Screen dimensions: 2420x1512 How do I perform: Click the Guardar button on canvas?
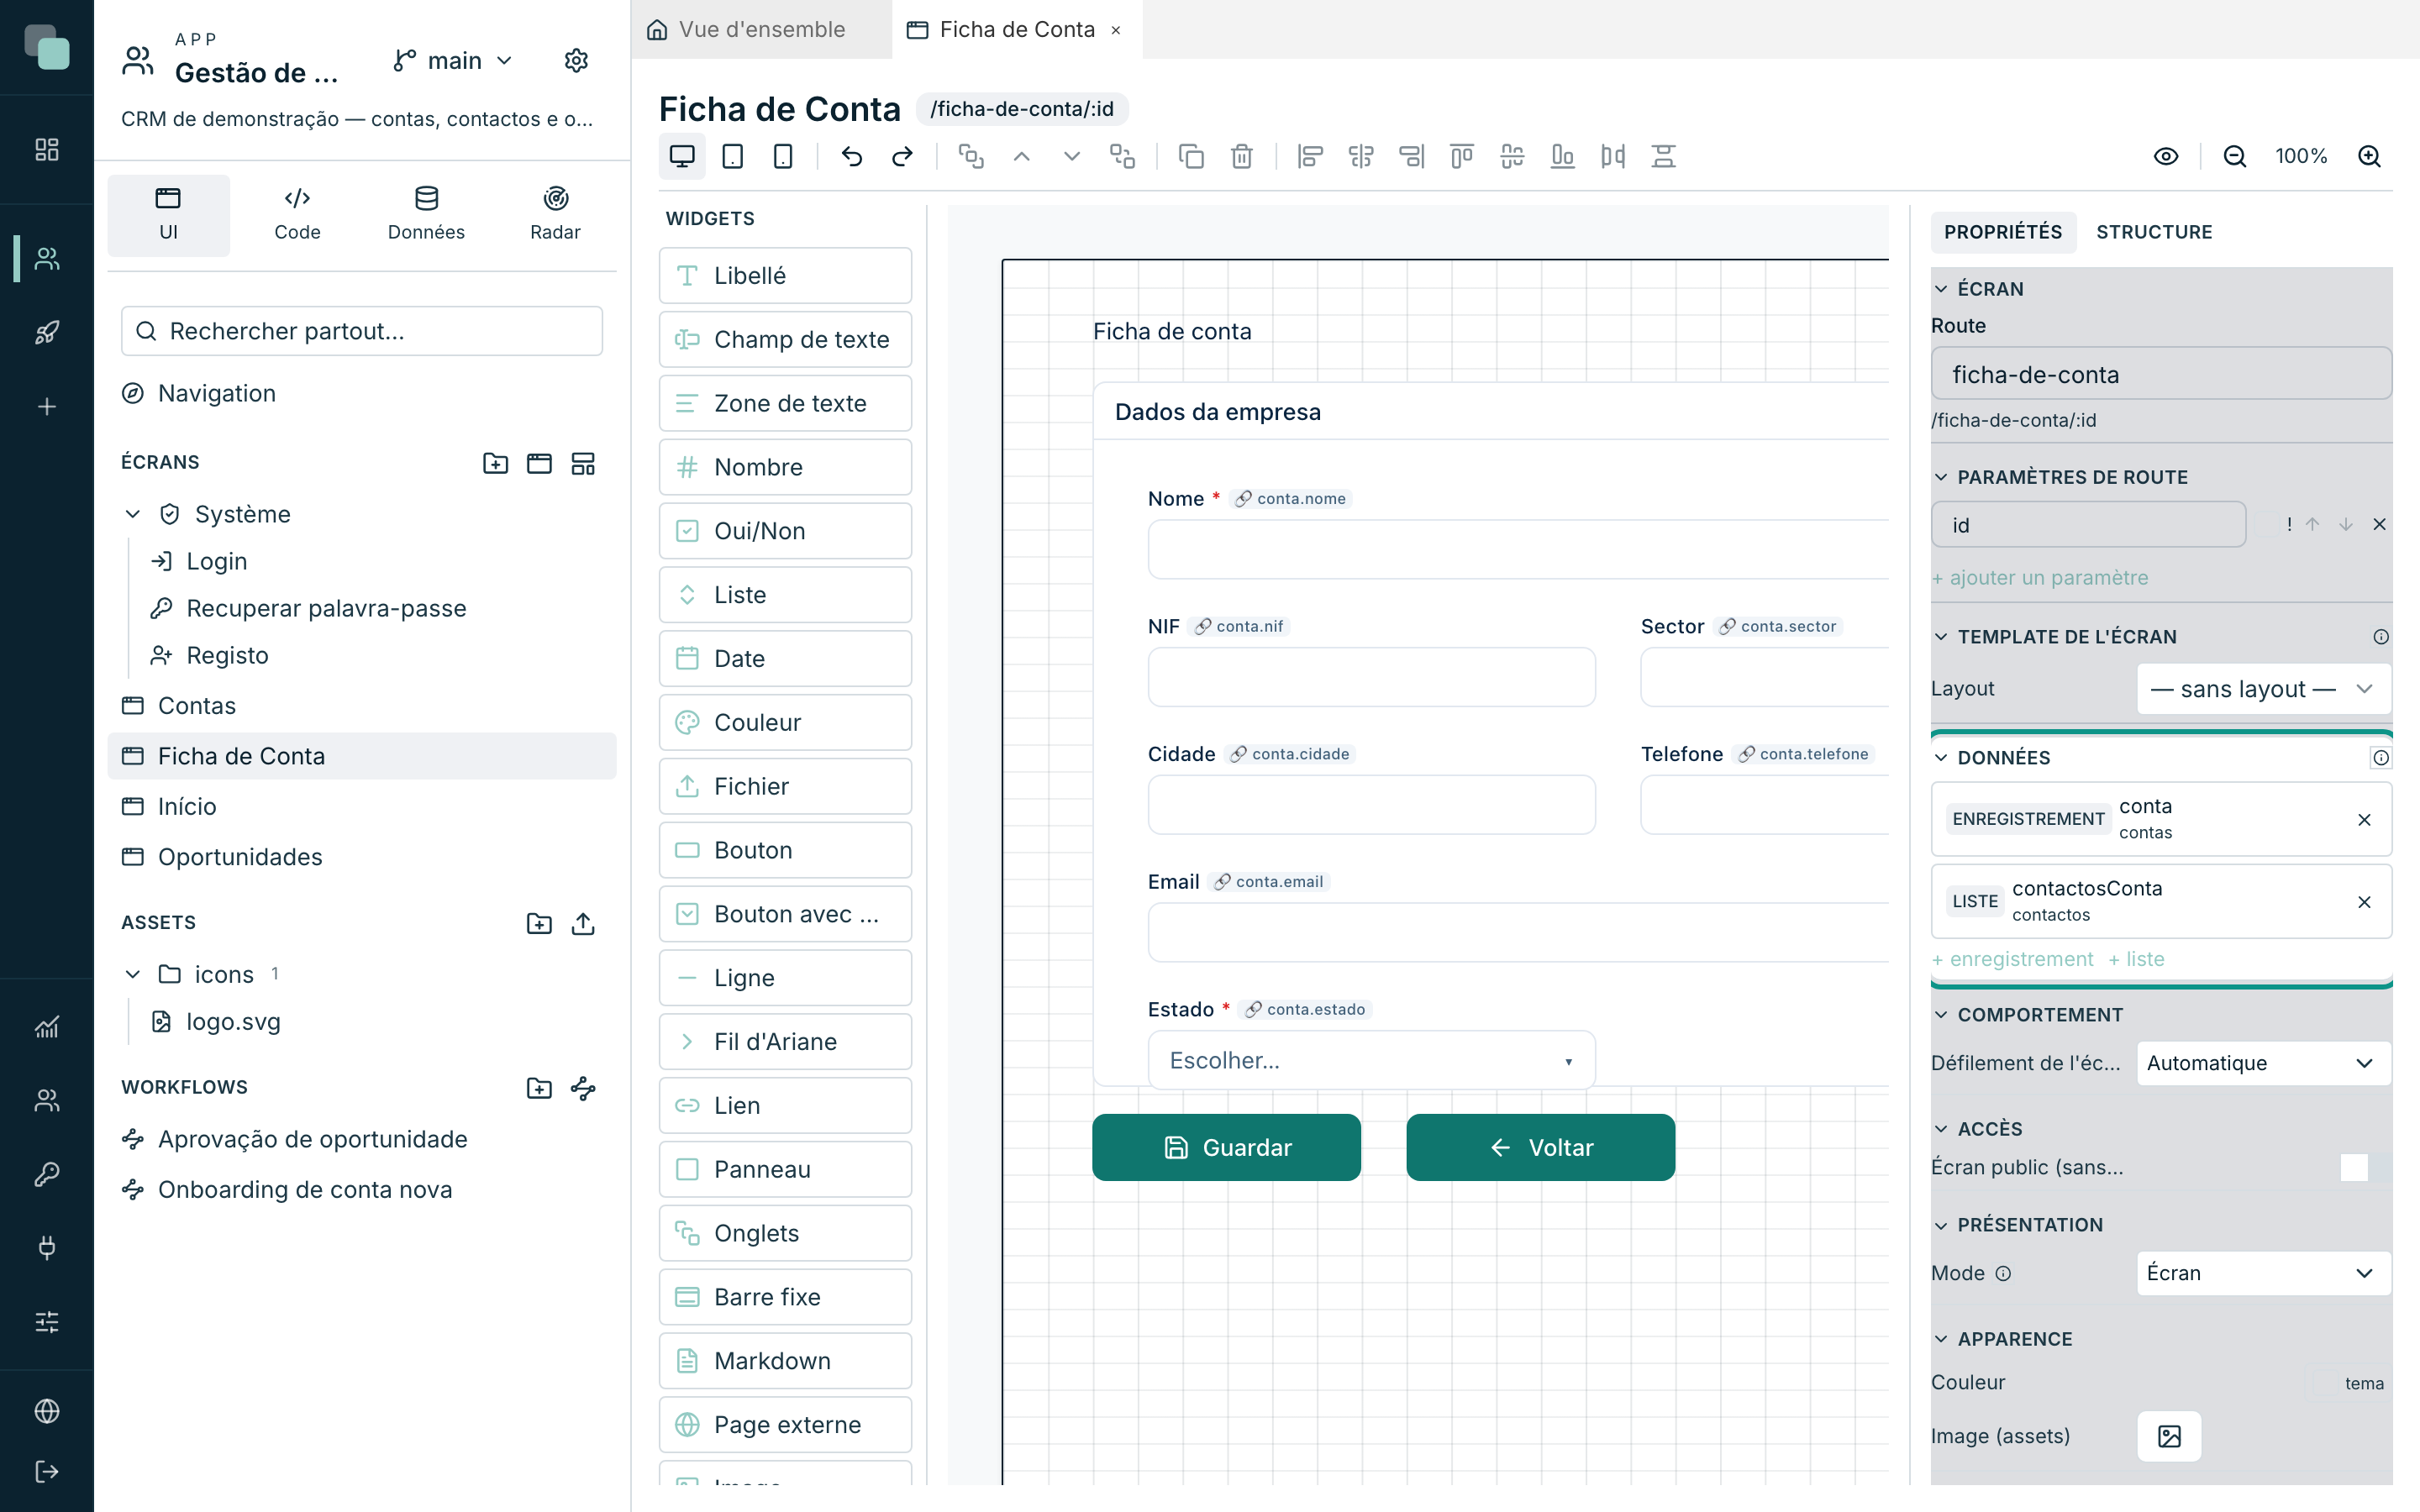[1226, 1147]
